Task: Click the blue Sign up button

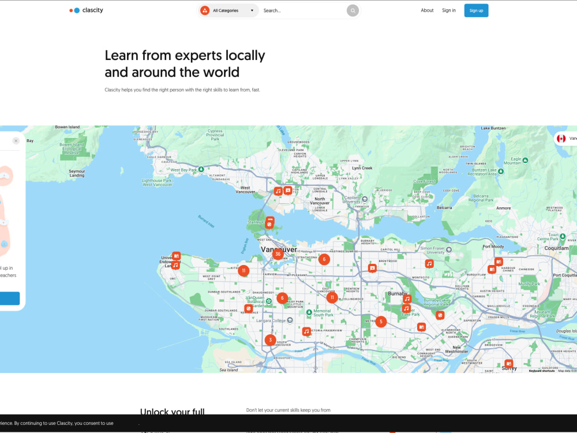Action: click(x=476, y=10)
